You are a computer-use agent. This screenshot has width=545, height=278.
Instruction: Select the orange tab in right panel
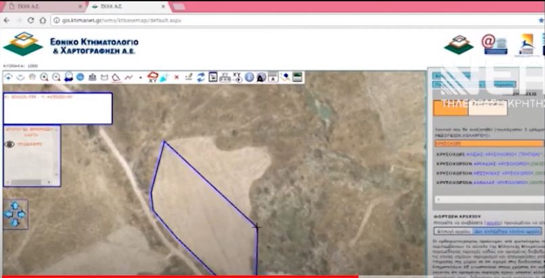point(450,107)
